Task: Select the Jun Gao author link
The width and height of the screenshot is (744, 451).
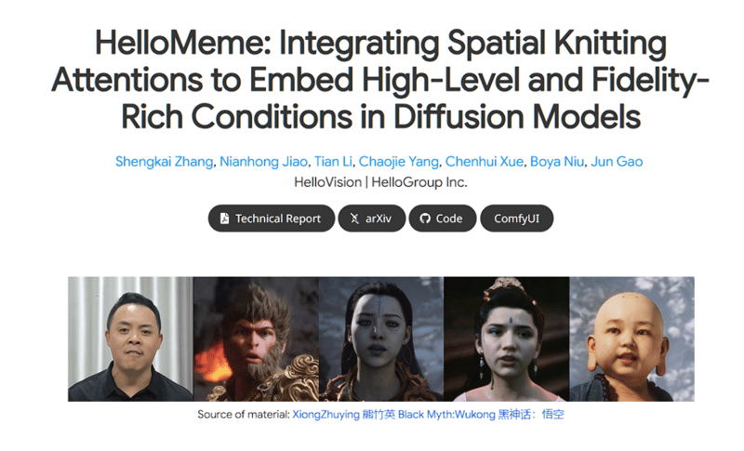Action: click(x=617, y=162)
